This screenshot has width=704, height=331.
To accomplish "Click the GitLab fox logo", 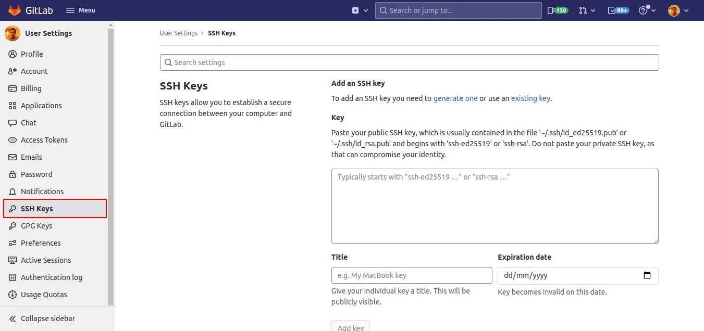I will pos(15,10).
